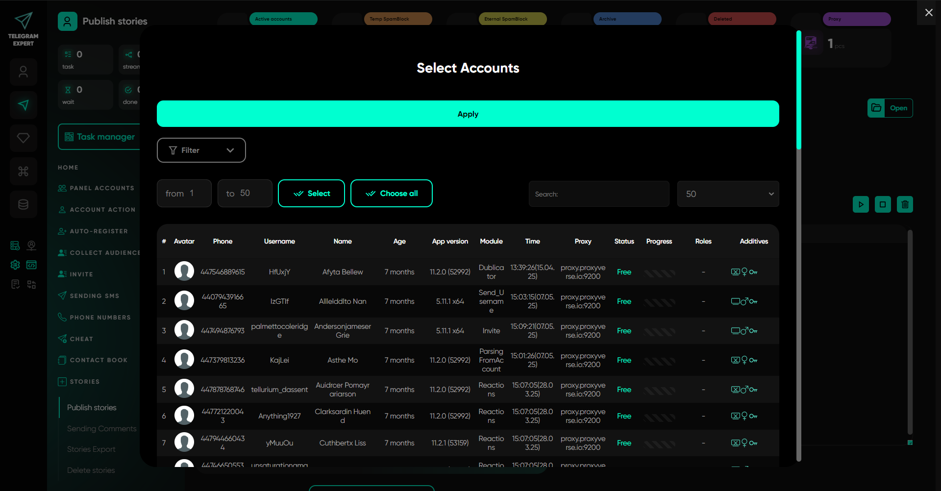Click avatar of account HfUxjY
The height and width of the screenshot is (491, 941).
184,271
